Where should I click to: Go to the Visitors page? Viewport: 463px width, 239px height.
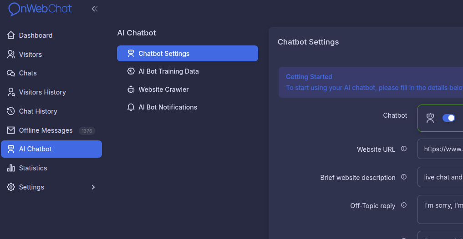click(30, 55)
